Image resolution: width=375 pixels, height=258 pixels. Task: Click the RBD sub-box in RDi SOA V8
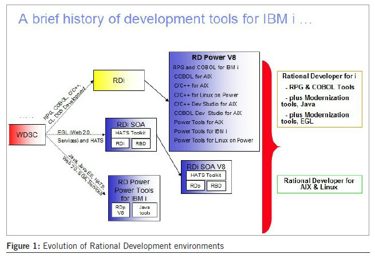[x=216, y=185]
